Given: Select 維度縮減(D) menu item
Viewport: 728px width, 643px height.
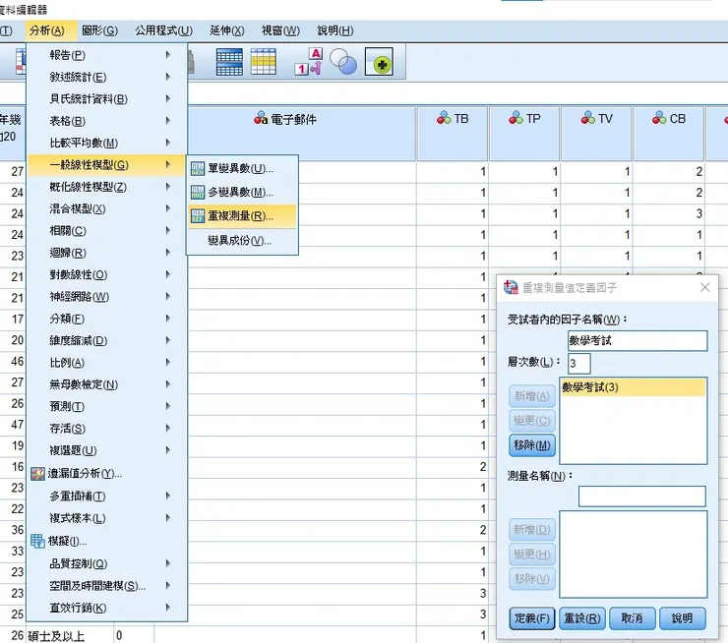Looking at the screenshot, I should pyautogui.click(x=107, y=341).
